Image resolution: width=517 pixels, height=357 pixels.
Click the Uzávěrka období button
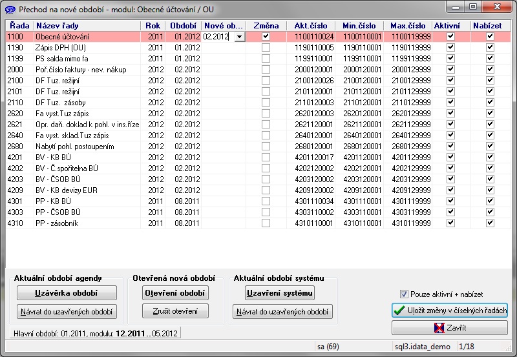(x=67, y=293)
